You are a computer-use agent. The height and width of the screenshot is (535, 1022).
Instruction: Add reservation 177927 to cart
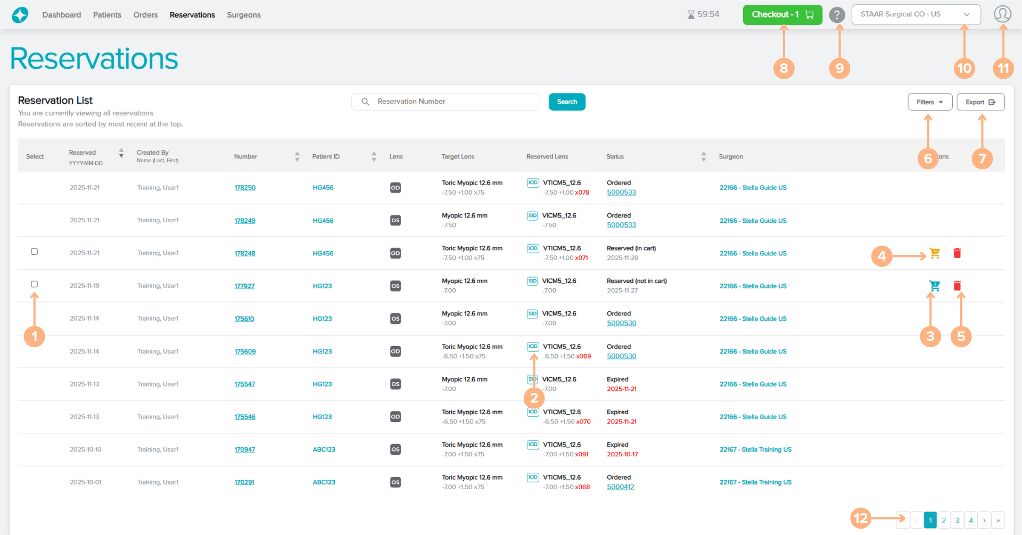coord(934,286)
